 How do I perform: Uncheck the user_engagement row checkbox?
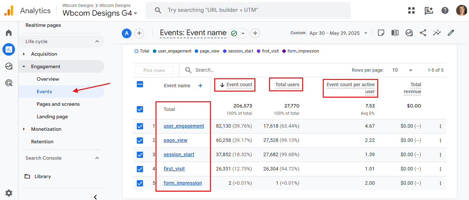click(x=140, y=126)
